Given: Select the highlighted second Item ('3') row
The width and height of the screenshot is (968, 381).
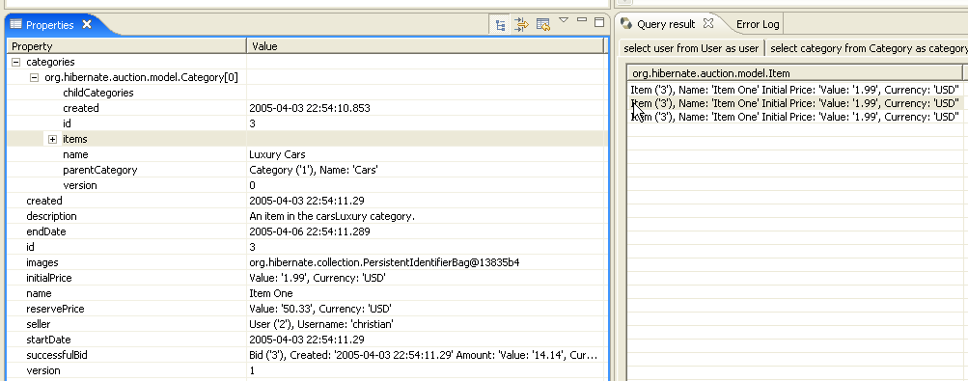Looking at the screenshot, I should [794, 103].
